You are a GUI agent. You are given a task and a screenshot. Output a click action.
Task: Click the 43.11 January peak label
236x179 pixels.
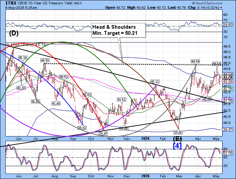click(x=155, y=82)
